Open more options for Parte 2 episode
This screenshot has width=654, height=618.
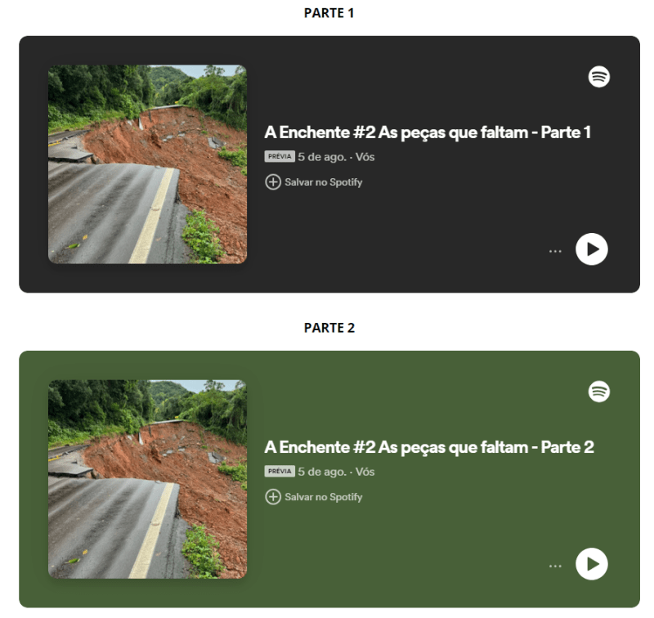[555, 566]
